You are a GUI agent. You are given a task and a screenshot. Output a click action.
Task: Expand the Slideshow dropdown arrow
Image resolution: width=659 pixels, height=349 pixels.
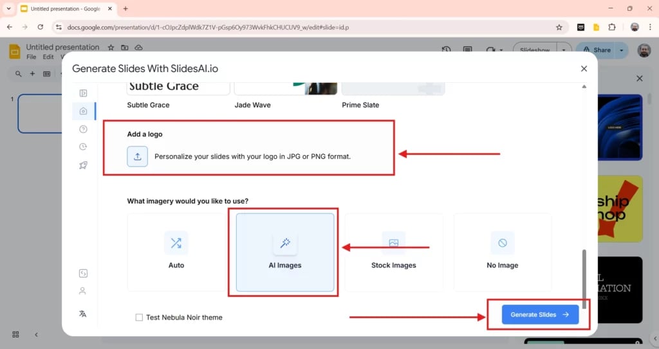click(564, 50)
